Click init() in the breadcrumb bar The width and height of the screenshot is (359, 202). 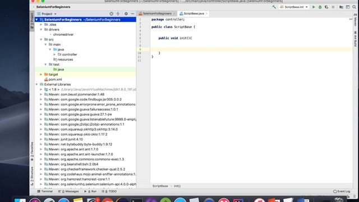click(177, 186)
